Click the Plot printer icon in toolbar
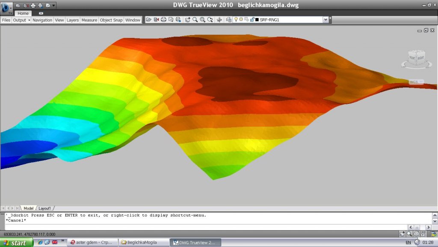This screenshot has width=438, height=247. coord(163,20)
